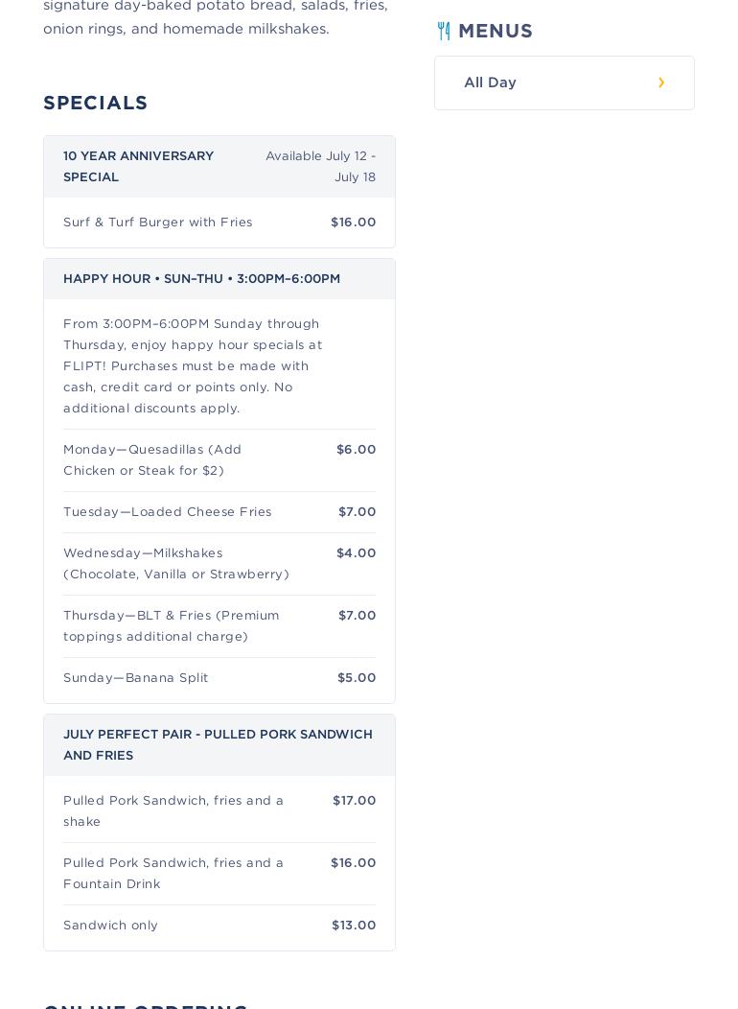This screenshot has width=738, height=1009.
Task: Click the fork and knife Menus icon
Action: point(444,32)
